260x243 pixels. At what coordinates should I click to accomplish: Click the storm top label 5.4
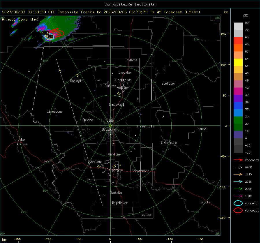coord(45,33)
